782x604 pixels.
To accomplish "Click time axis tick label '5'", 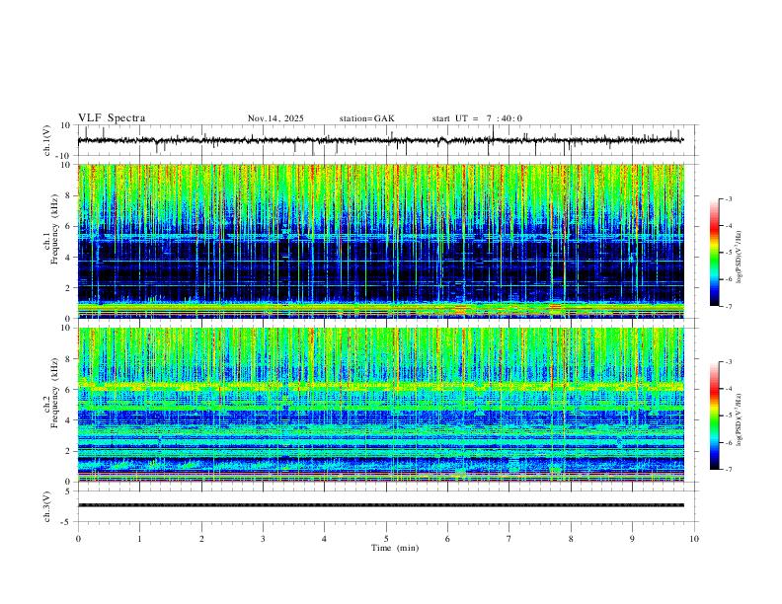I will 386,539.
